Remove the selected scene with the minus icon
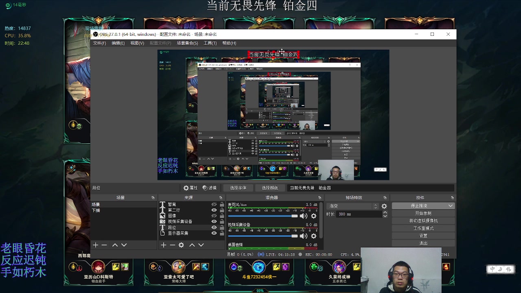This screenshot has width=521, height=293. click(x=104, y=245)
